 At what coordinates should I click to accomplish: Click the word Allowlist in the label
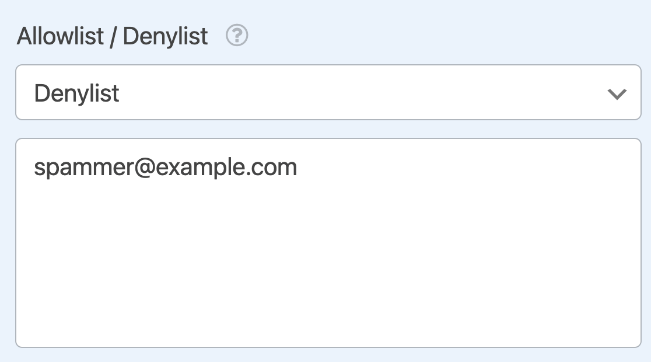[x=60, y=36]
